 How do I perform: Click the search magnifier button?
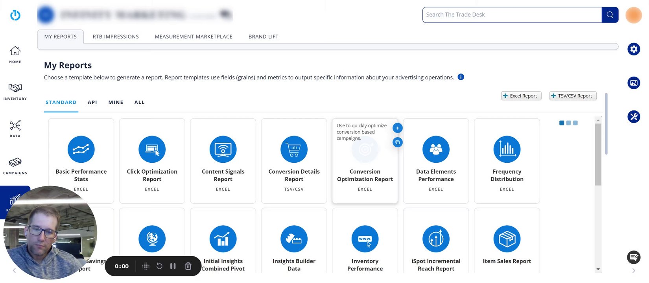[610, 15]
